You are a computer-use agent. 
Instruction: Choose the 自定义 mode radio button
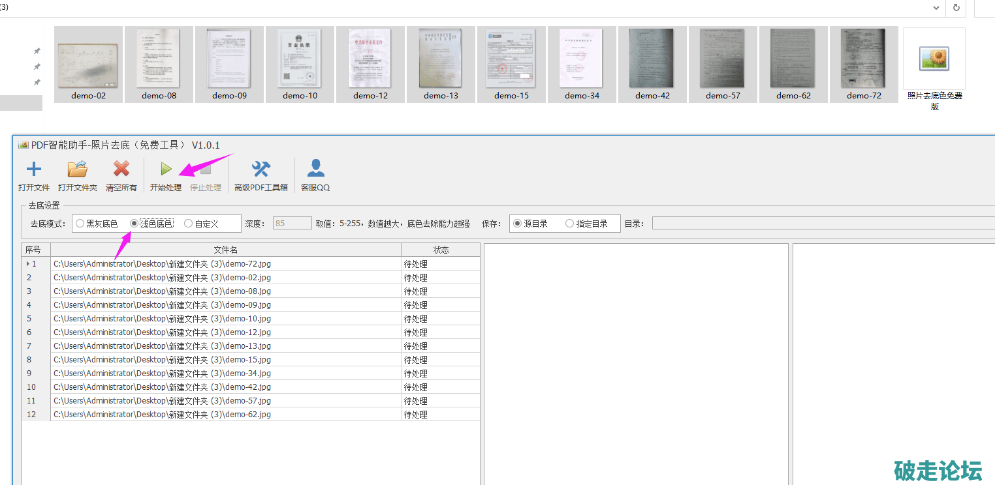pyautogui.click(x=189, y=224)
